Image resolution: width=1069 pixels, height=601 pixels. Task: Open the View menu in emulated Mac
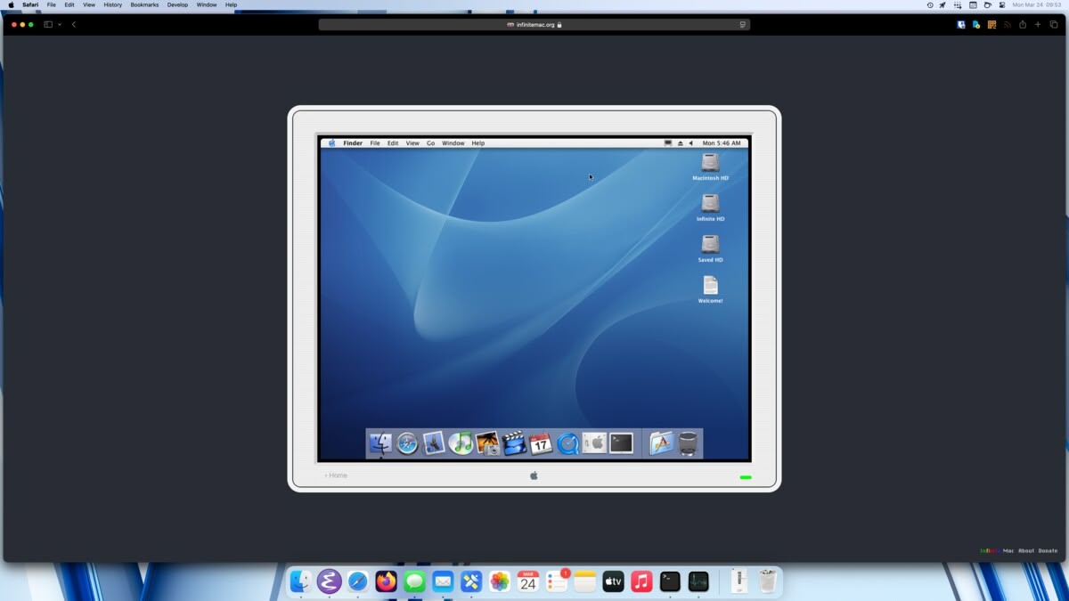click(x=412, y=143)
